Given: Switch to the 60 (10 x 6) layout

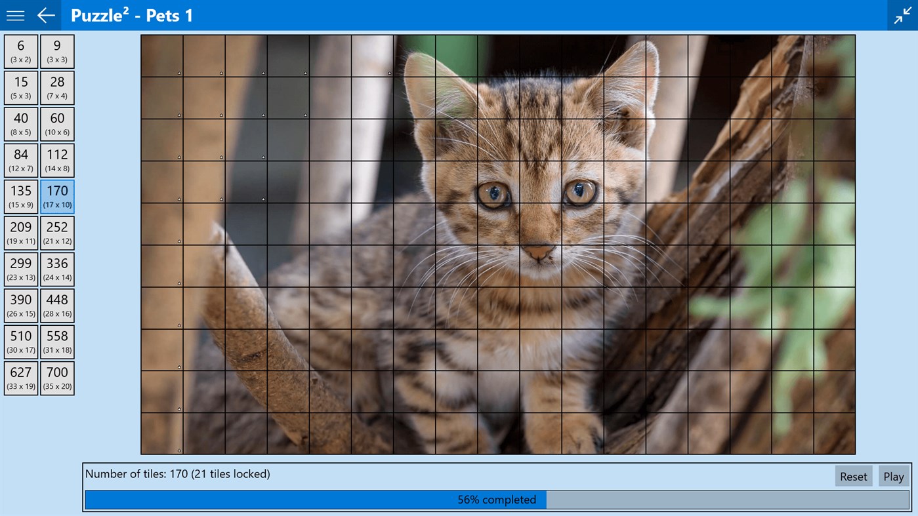Looking at the screenshot, I should point(56,123).
